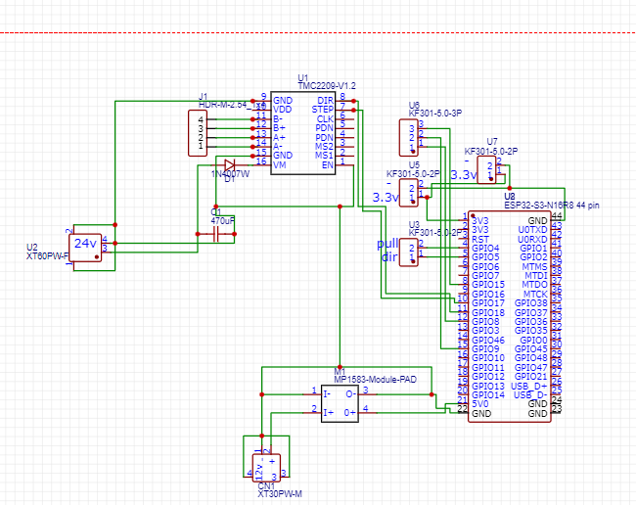
Task: Click the I+ pin label on M1
Action: pyautogui.click(x=328, y=413)
